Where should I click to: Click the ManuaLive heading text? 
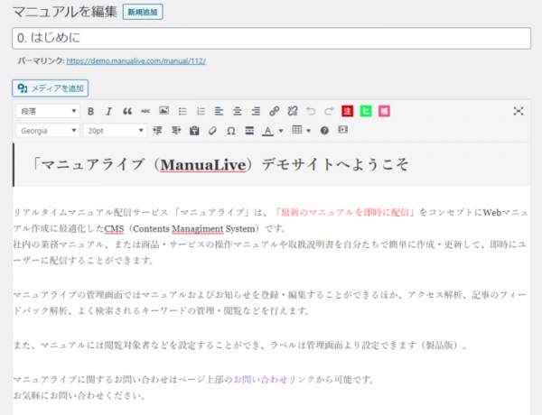pyautogui.click(x=203, y=165)
